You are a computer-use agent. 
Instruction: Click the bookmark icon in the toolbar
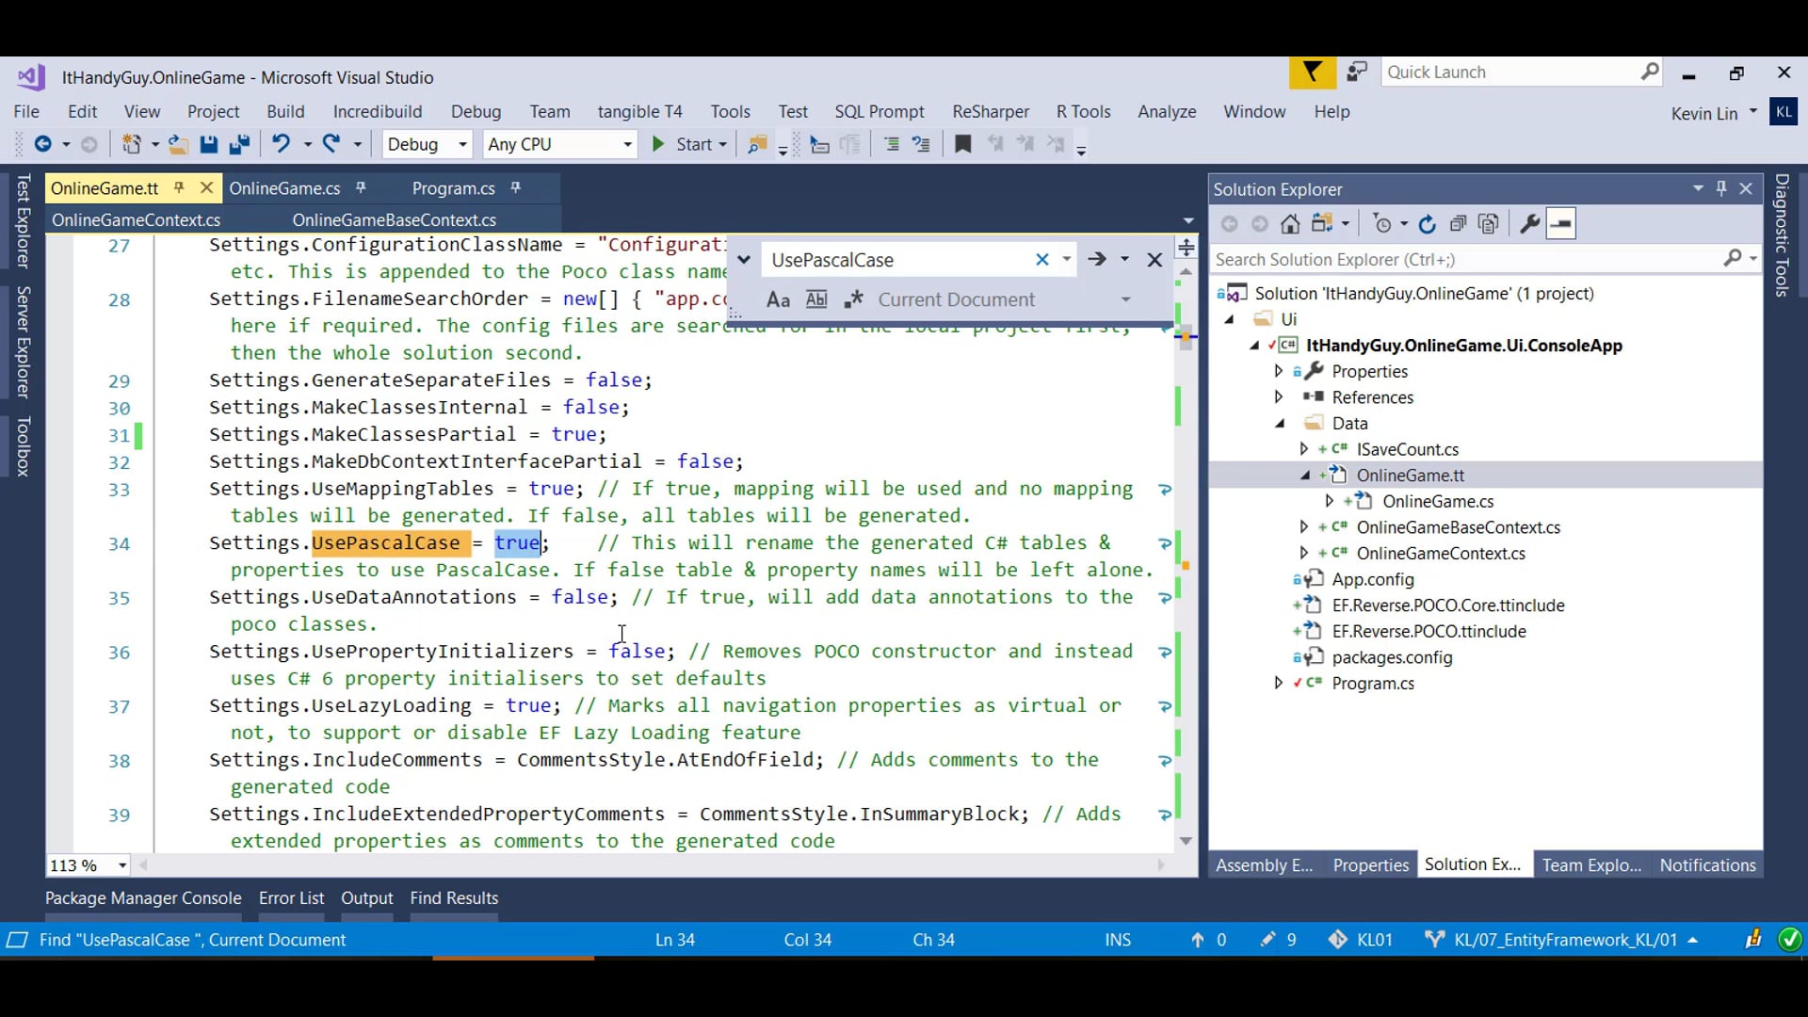962,144
